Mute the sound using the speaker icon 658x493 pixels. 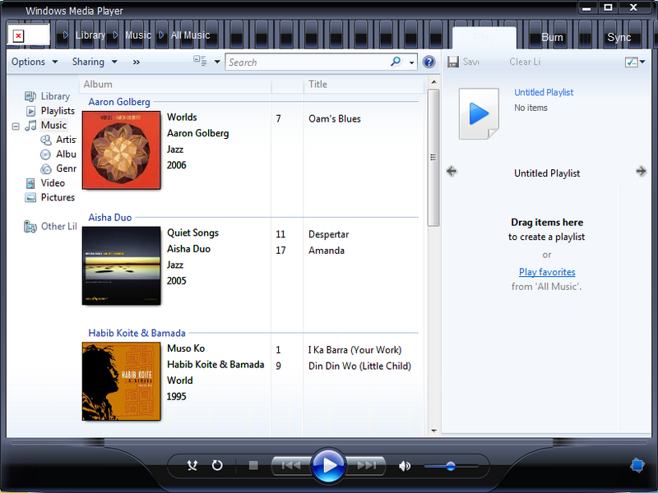point(405,466)
